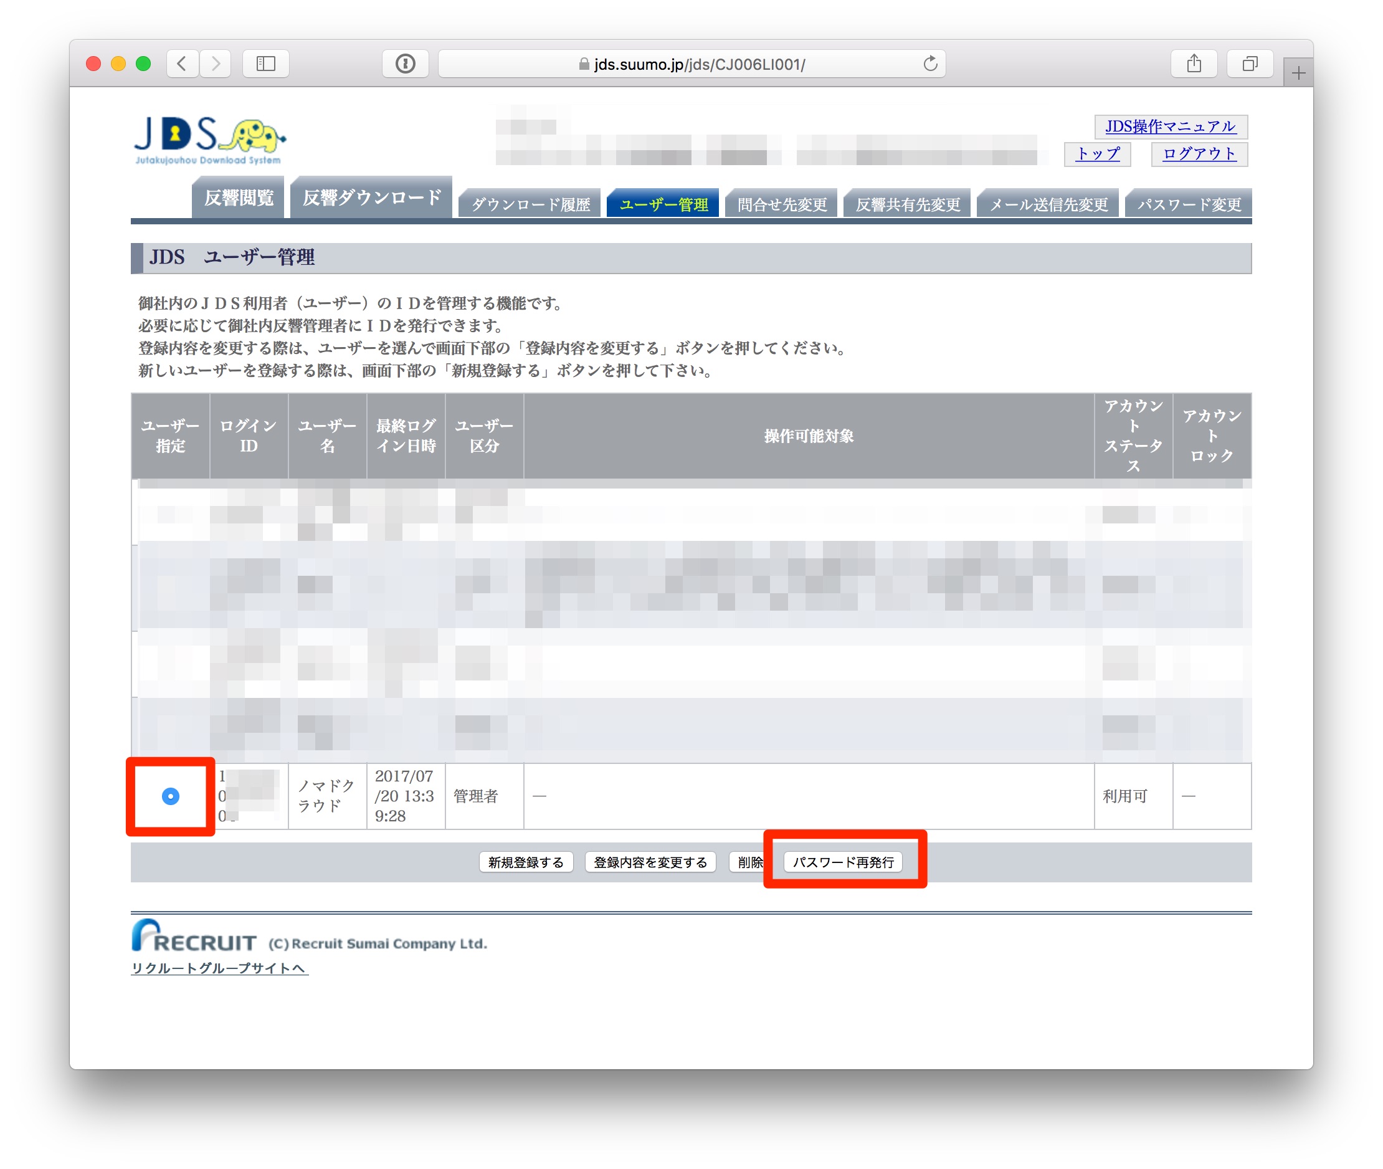The height and width of the screenshot is (1169, 1383).
Task: Click the 2017/07/20 last login cell
Action: pos(406,796)
